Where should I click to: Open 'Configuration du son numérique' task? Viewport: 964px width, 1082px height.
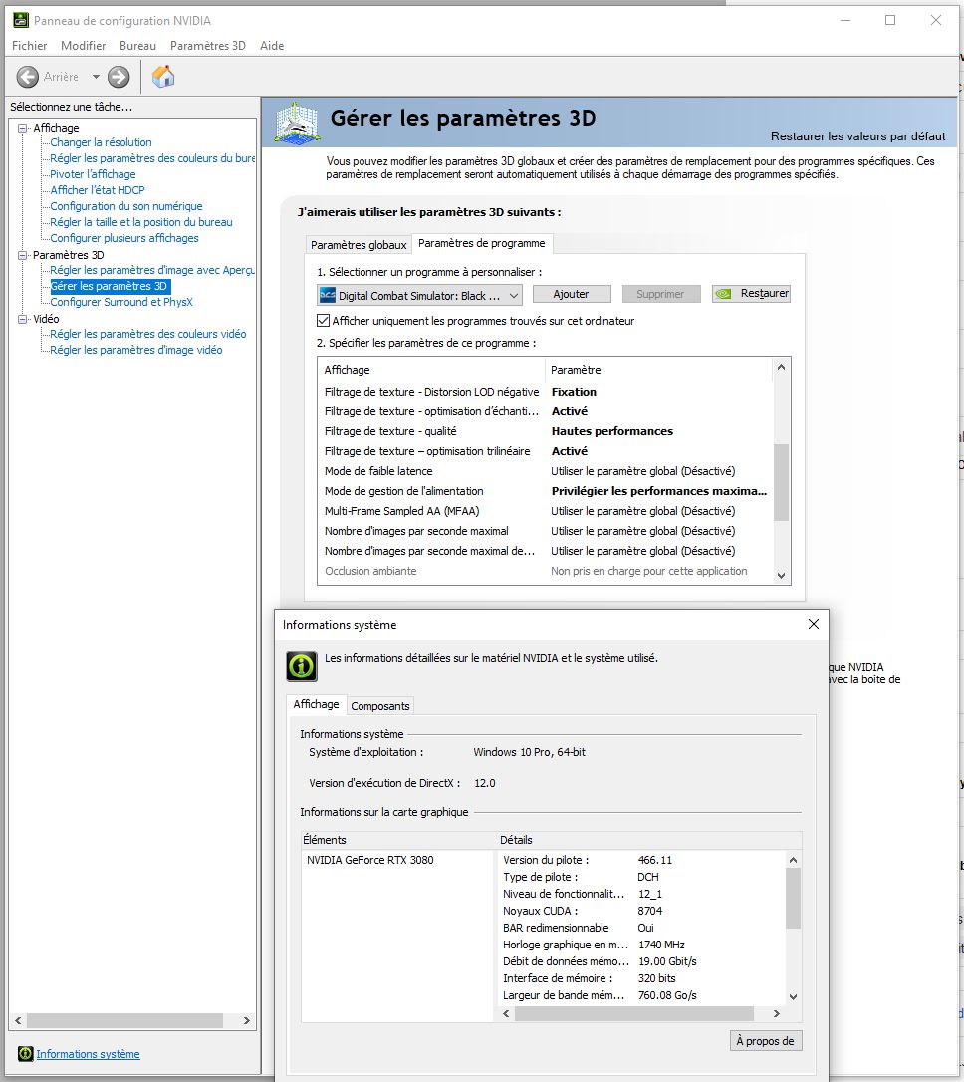click(126, 206)
